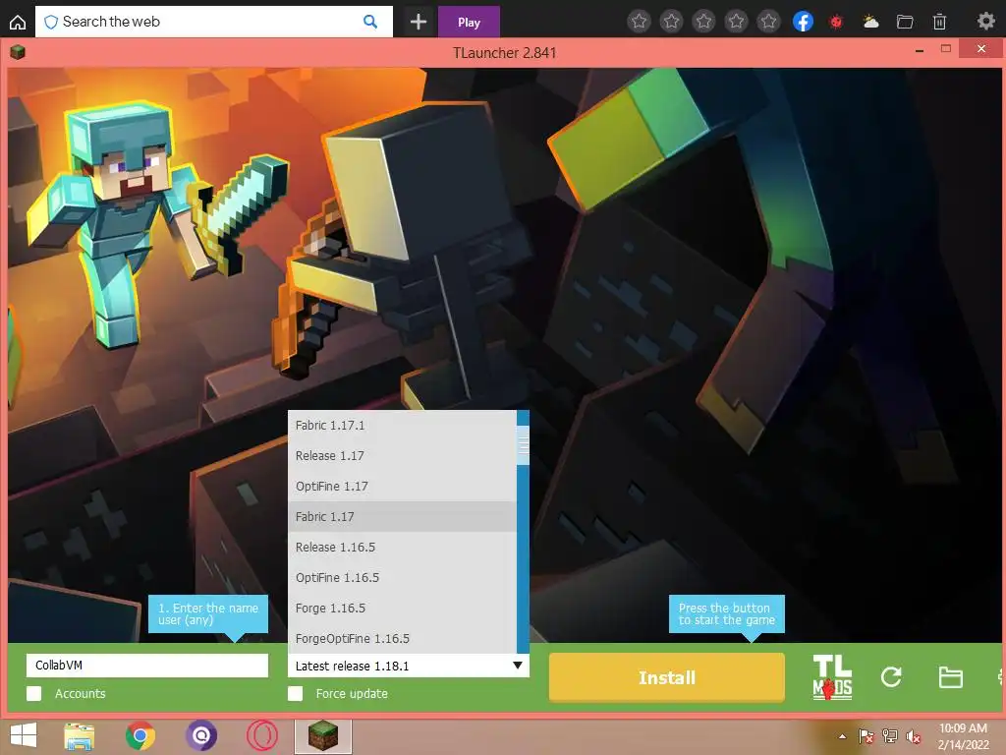Image resolution: width=1006 pixels, height=755 pixels.
Task: Open File Explorer from taskbar
Action: (x=79, y=736)
